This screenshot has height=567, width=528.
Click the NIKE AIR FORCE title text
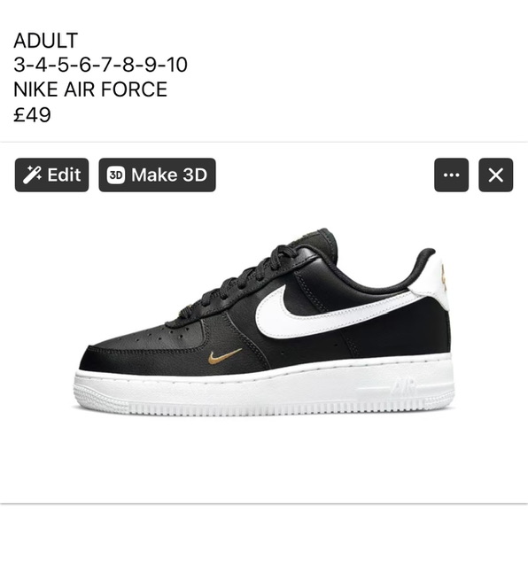[90, 89]
